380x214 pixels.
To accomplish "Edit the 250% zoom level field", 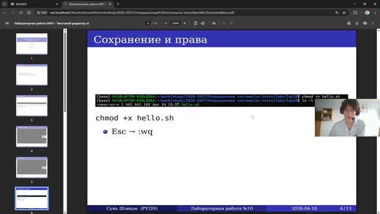I will pyautogui.click(x=175, y=23).
